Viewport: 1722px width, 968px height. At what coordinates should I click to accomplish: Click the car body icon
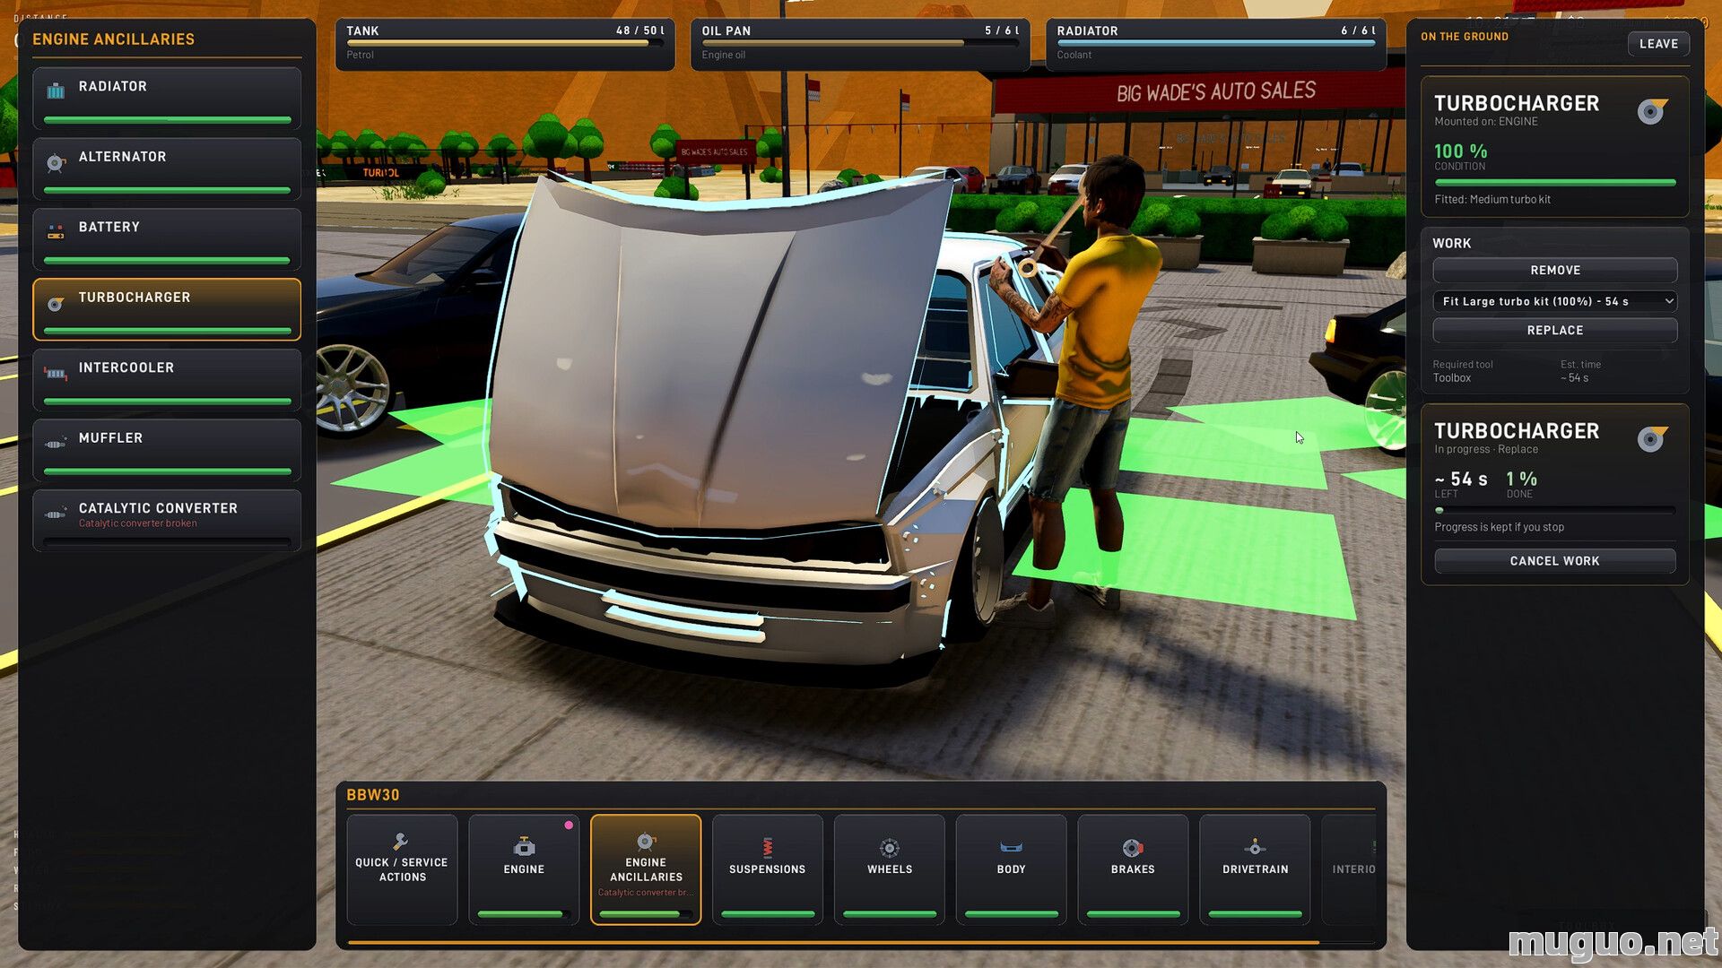point(1011,847)
